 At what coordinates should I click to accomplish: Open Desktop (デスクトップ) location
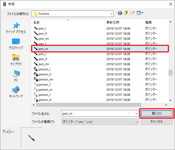click(x=16, y=44)
